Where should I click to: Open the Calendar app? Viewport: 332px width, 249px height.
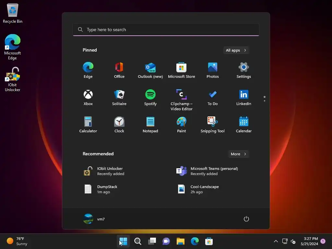(x=244, y=125)
